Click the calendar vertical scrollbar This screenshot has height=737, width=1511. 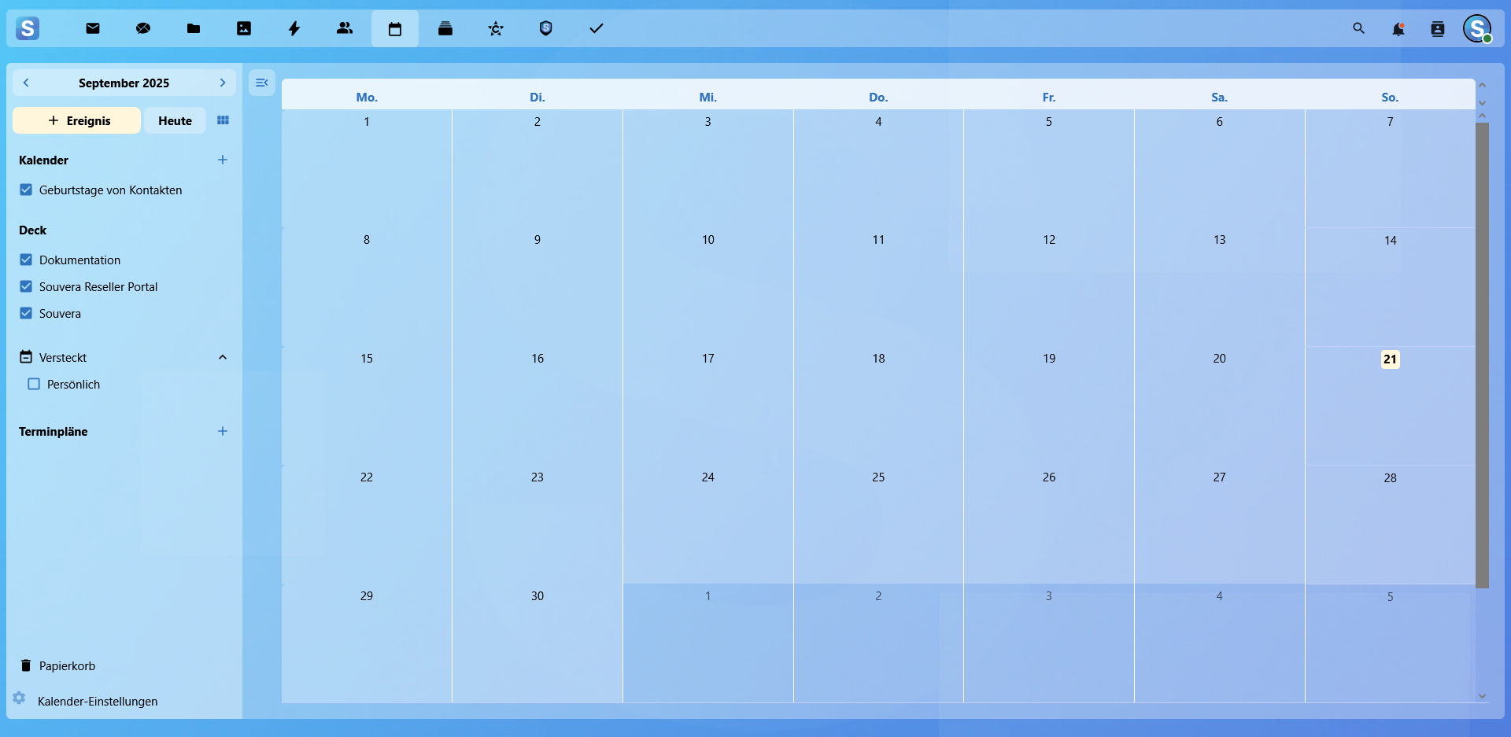1482,354
